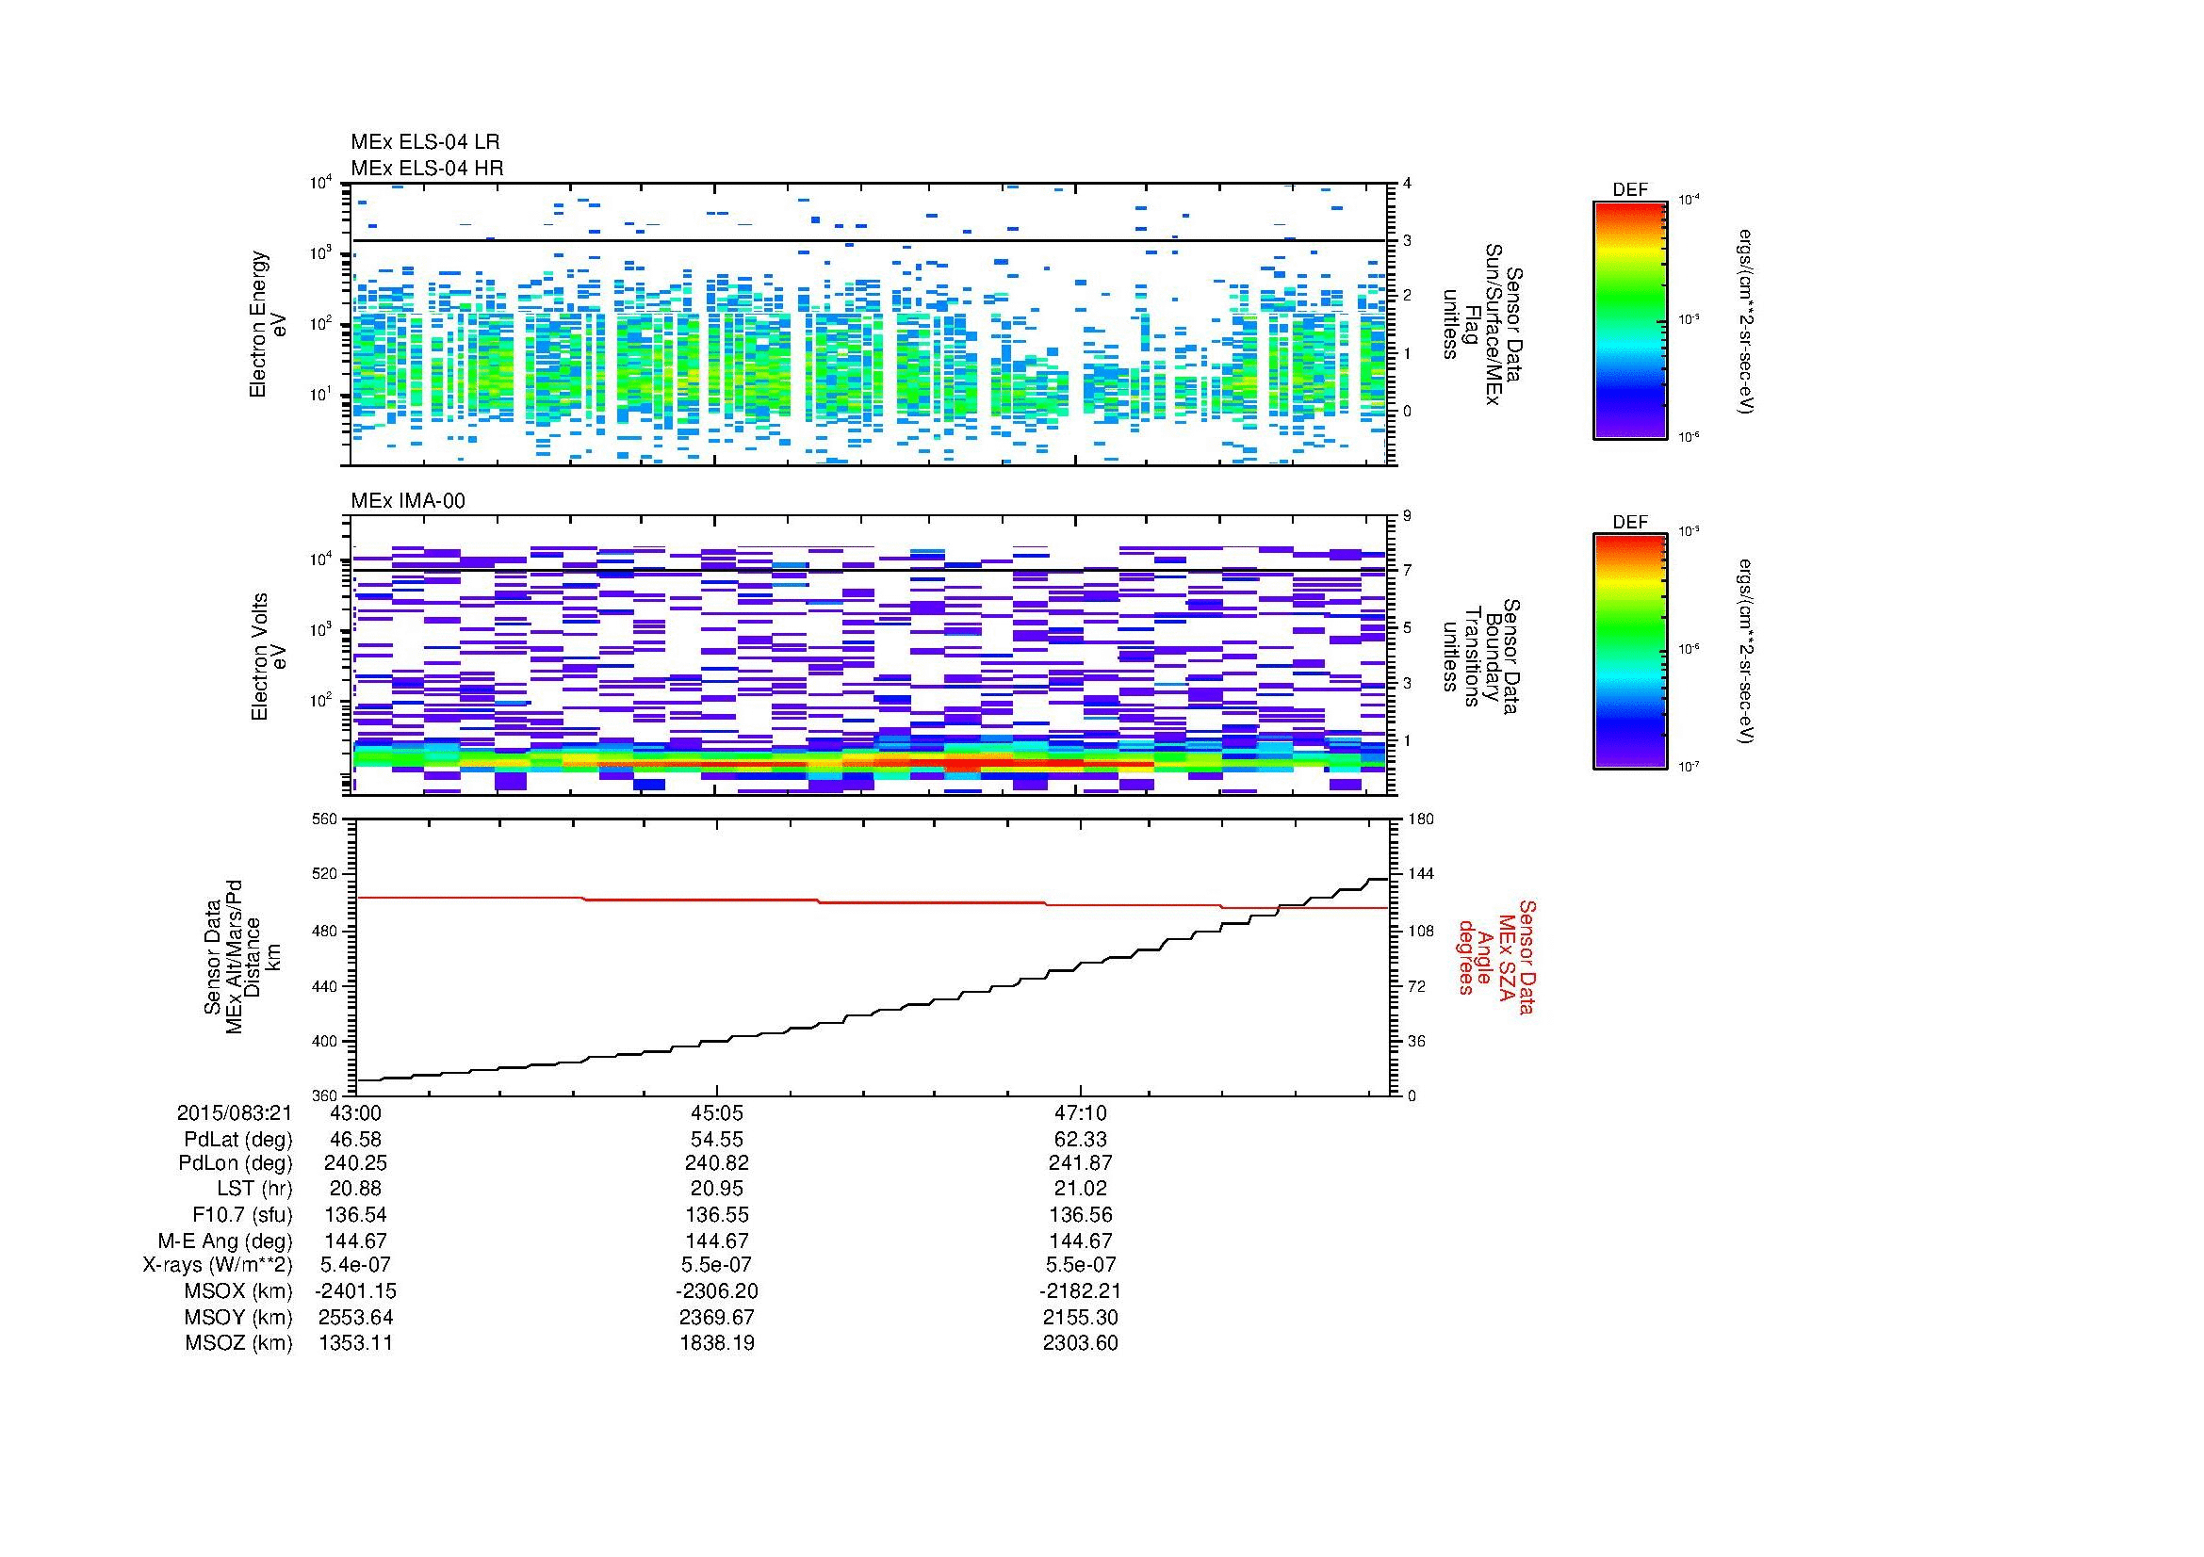Click the PdLon value '240.25'
Image resolution: width=2204 pixels, height=1557 pixels.
tap(355, 1162)
